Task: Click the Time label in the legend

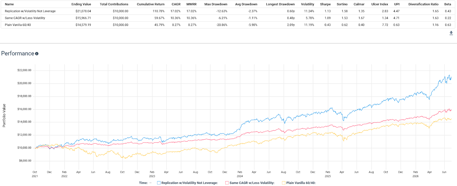Action: 143,183
